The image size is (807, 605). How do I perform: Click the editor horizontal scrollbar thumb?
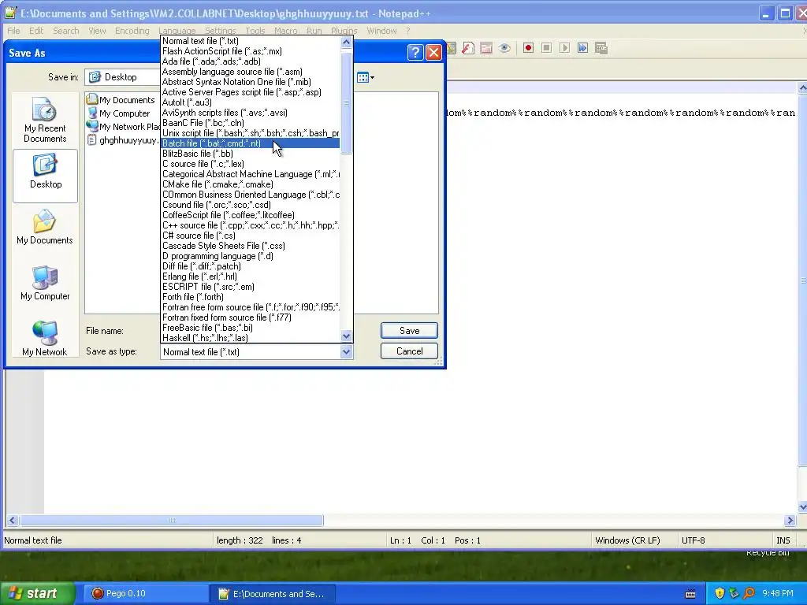(172, 520)
